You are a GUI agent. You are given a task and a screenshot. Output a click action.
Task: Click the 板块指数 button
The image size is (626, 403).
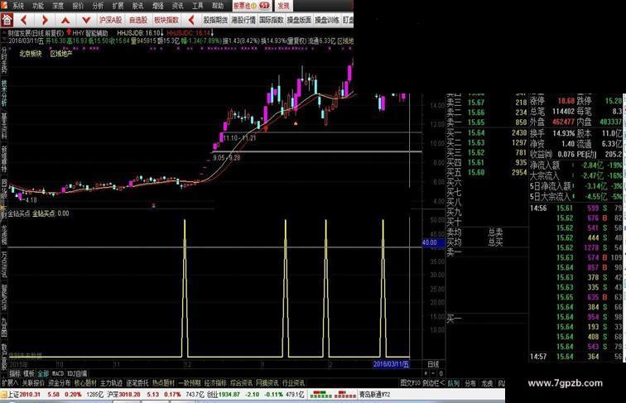pos(166,20)
